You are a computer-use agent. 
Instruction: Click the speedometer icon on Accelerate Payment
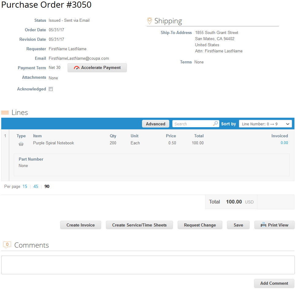77,68
